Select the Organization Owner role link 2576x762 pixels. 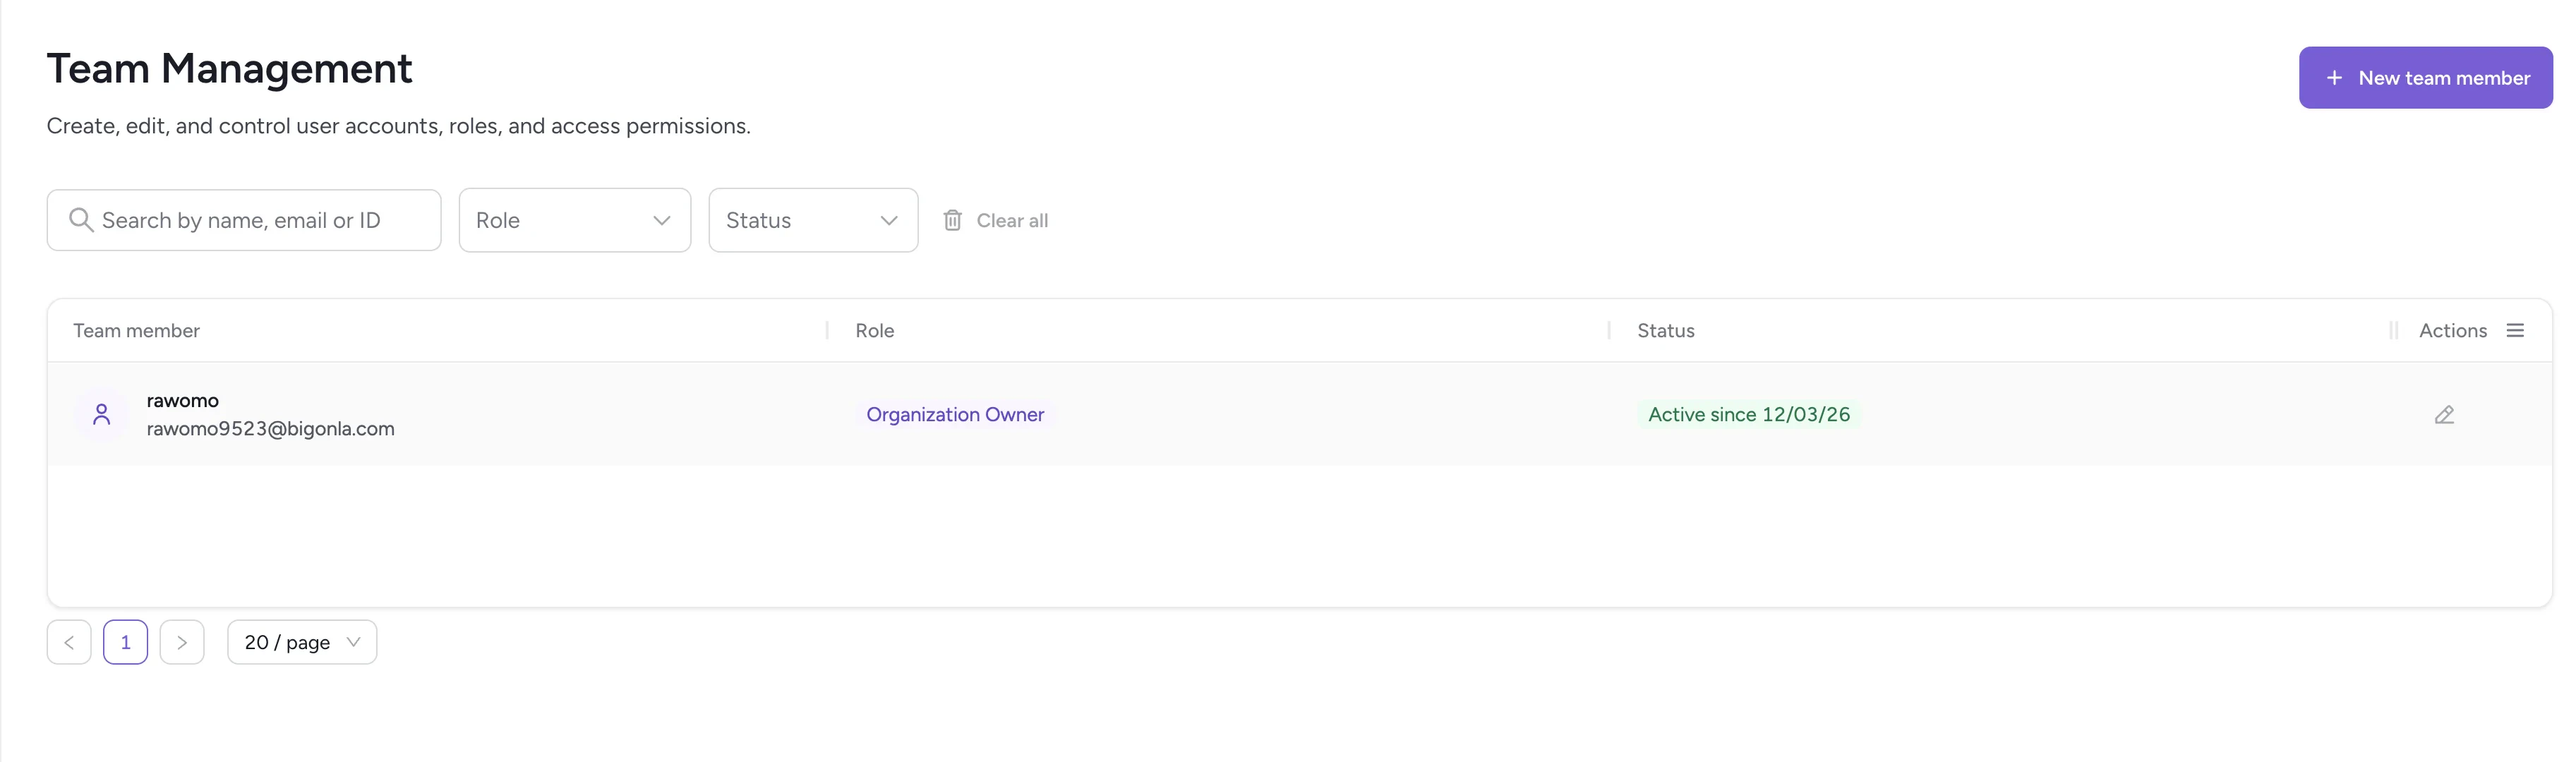pos(955,414)
